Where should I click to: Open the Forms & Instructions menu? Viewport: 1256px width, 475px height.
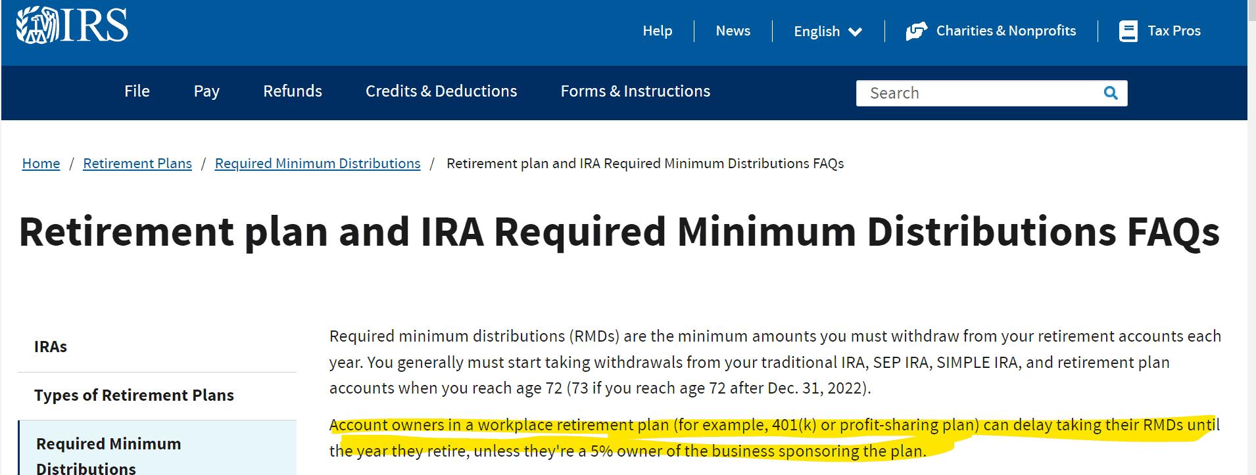pos(635,91)
